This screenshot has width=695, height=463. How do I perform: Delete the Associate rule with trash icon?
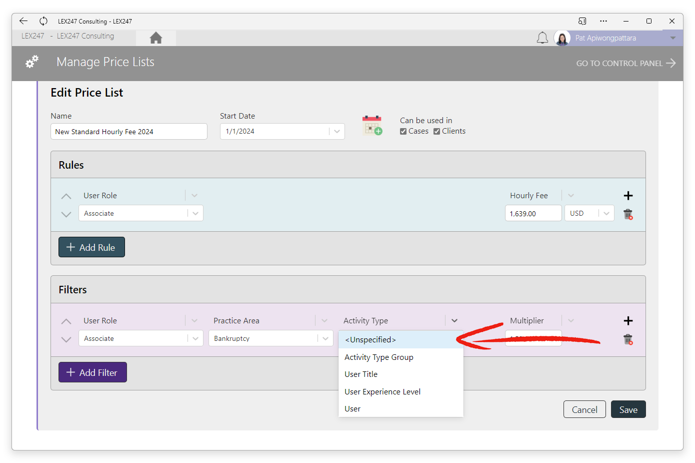628,214
